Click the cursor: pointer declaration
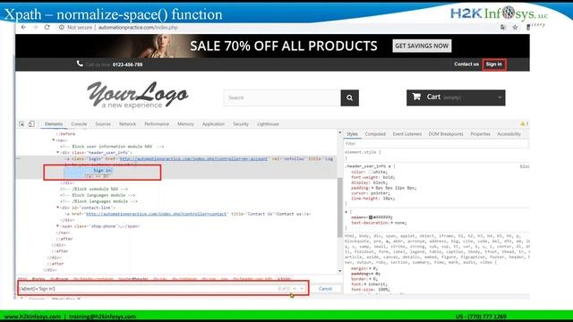The image size is (573, 322). coord(370,193)
